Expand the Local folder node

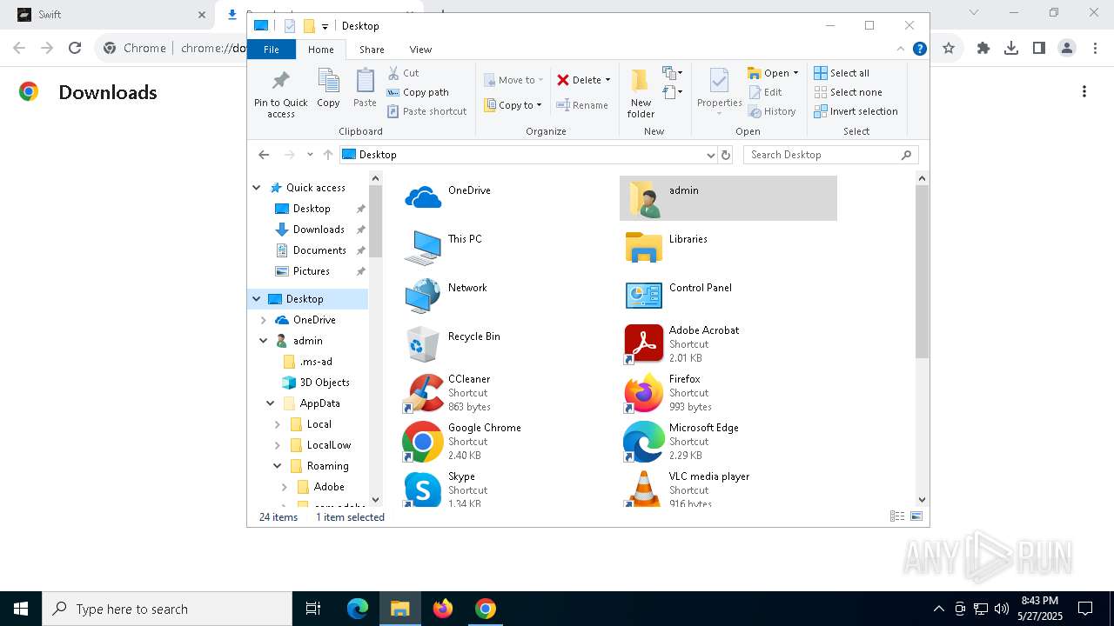tap(278, 424)
